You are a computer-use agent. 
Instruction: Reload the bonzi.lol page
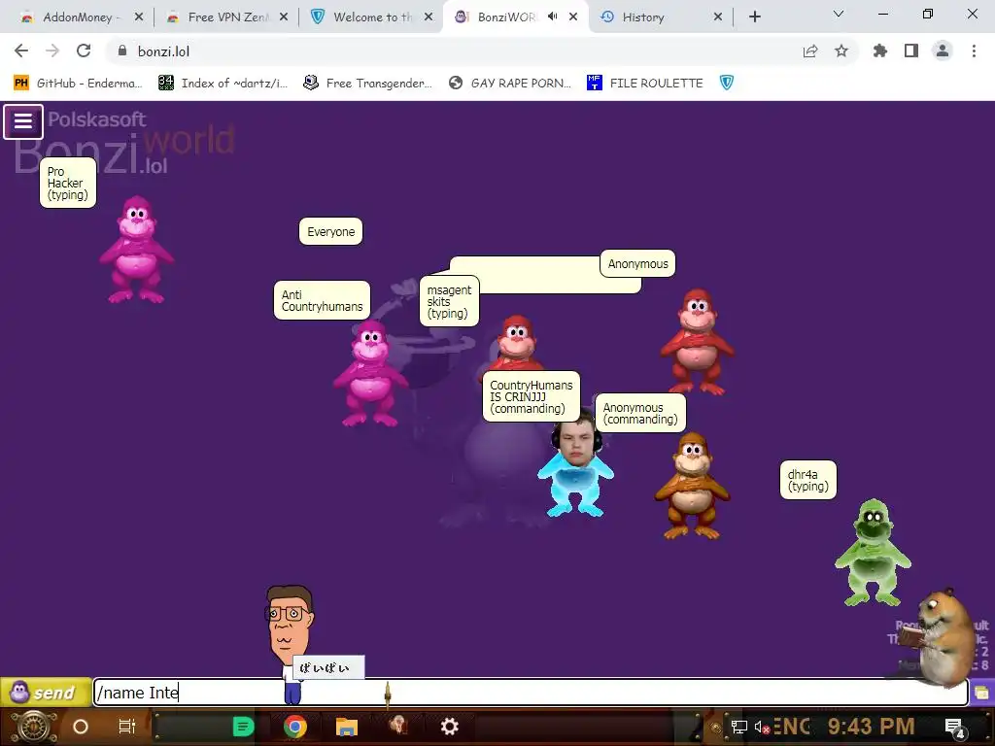(x=84, y=51)
